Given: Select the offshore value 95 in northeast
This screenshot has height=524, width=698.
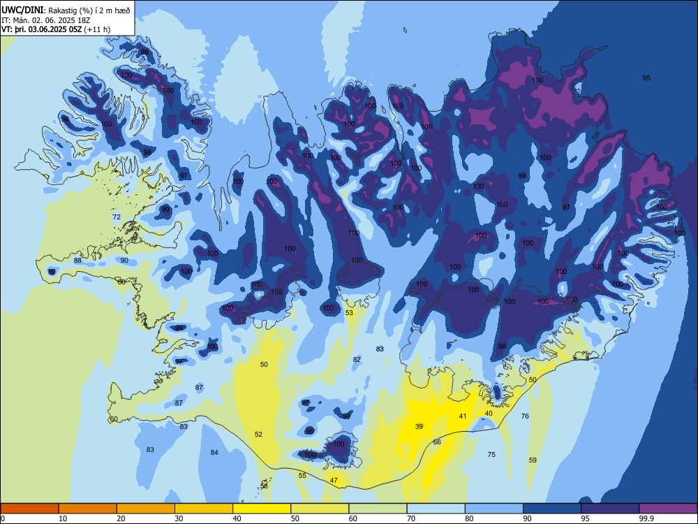Looking at the screenshot, I should coord(646,78).
